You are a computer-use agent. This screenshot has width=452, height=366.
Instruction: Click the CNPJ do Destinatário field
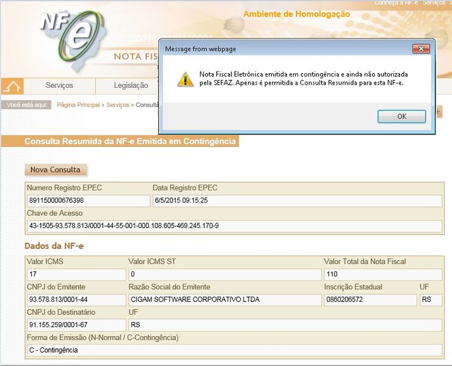[x=76, y=325]
